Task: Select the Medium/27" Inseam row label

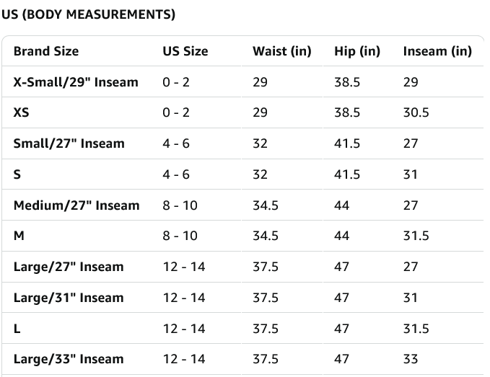Action: pyautogui.click(x=76, y=205)
